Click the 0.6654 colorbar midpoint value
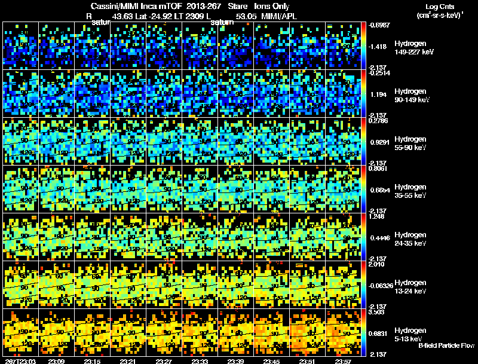Viewport: 478px width, 364px height. tap(380, 190)
